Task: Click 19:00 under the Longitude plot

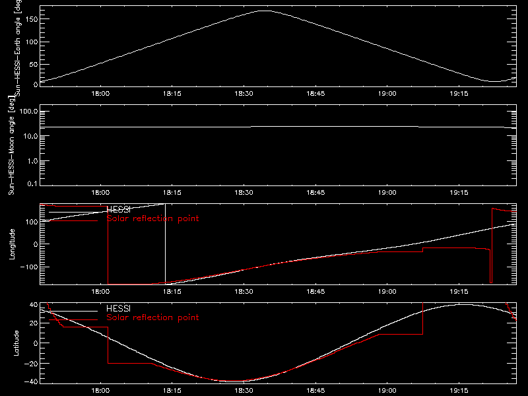Action: [387, 291]
